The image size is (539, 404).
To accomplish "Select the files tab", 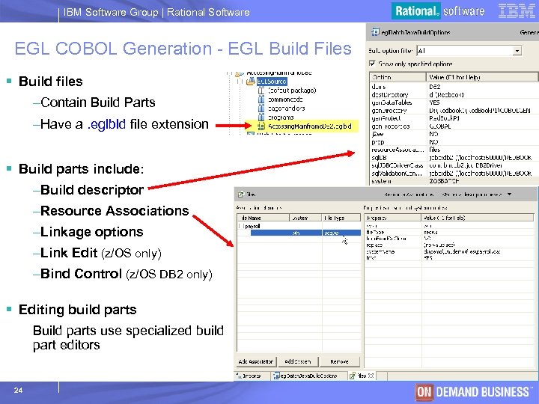I will (362, 376).
